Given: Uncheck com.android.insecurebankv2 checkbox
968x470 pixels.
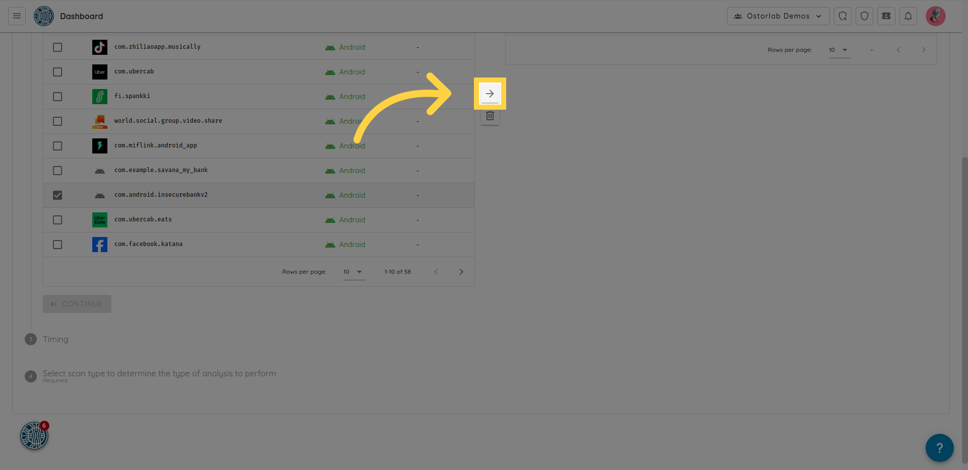Looking at the screenshot, I should pos(57,195).
